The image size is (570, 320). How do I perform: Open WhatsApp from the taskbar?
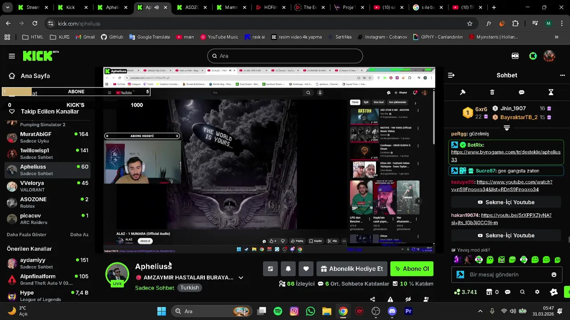[310, 311]
